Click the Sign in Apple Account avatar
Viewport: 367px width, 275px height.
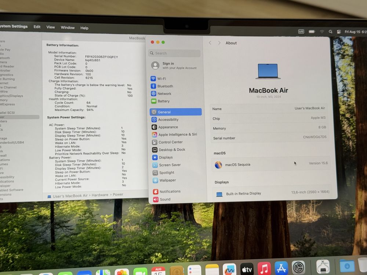tap(155, 66)
